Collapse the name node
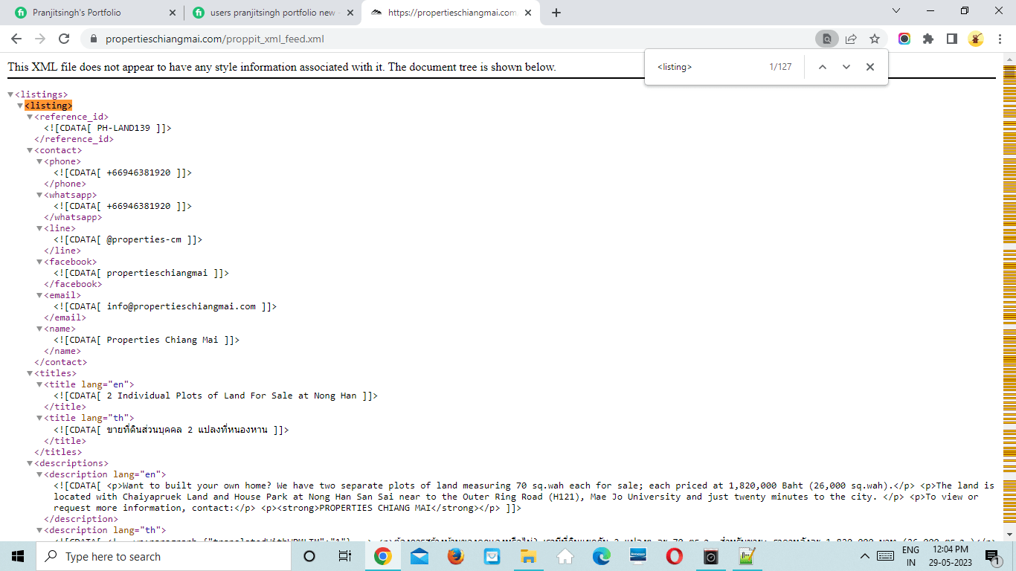Screen dimensions: 1016x571 (x=39, y=329)
